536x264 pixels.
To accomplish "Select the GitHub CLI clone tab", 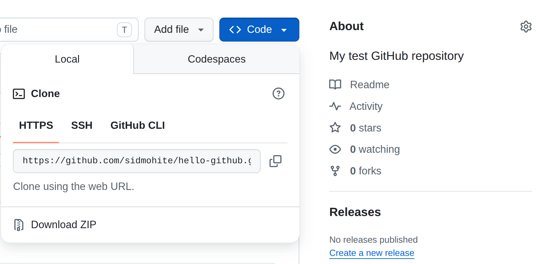I will (x=138, y=125).
